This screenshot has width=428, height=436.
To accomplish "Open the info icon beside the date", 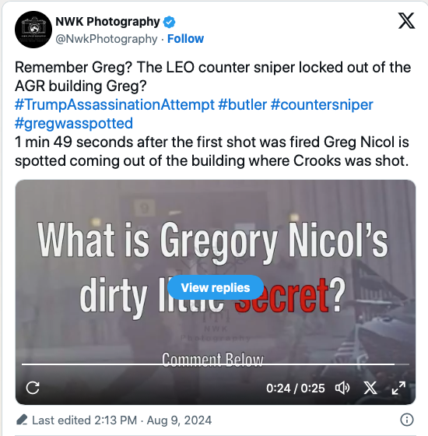I will (407, 420).
